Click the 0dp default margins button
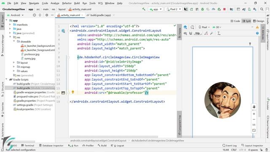Screen dimensions: 270x152 coord(197,33)
